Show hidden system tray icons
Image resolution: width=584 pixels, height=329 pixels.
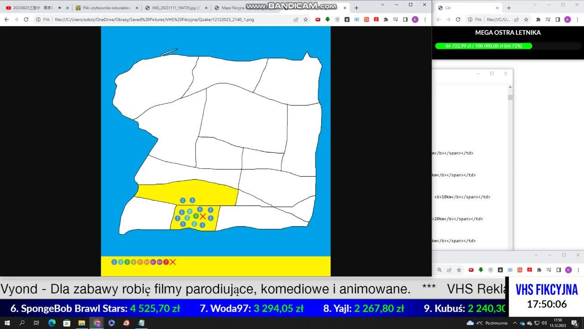pos(514,323)
